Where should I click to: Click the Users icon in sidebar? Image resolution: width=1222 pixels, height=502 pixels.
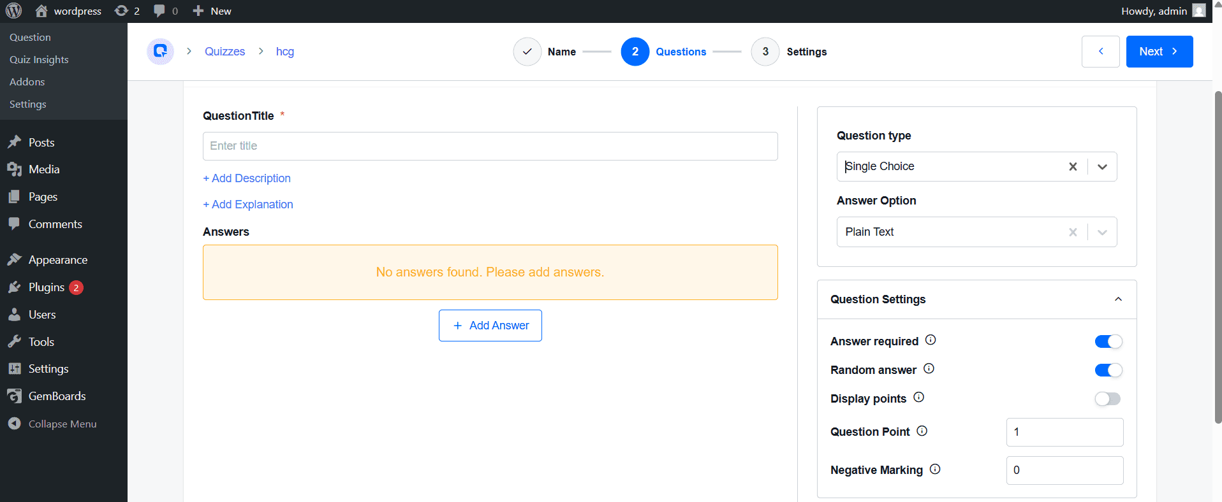pyautogui.click(x=15, y=315)
